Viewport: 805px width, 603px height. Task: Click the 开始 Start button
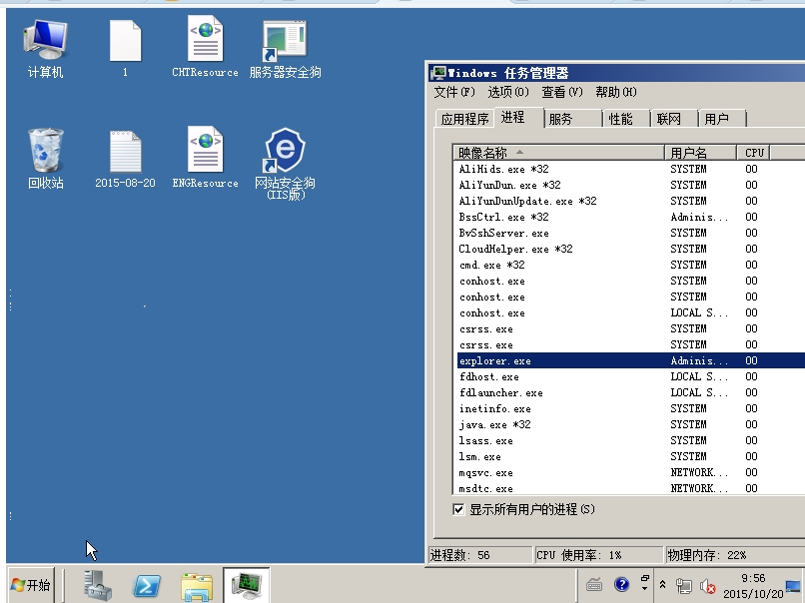(30, 585)
